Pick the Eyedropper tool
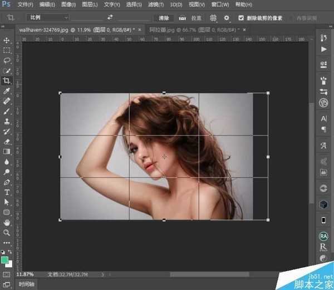 7,91
